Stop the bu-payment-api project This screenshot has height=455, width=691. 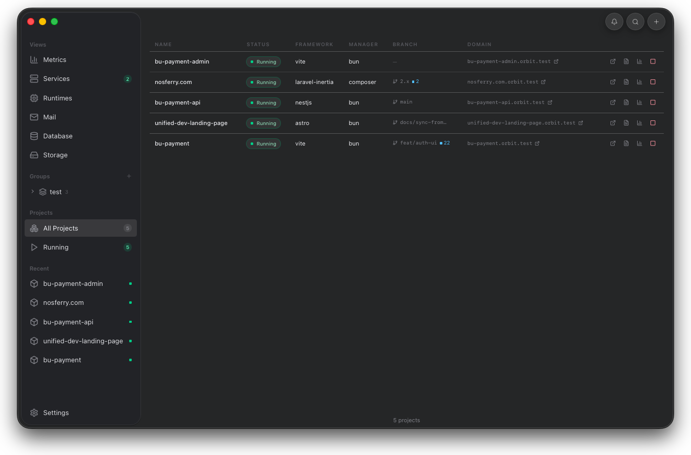pyautogui.click(x=653, y=102)
